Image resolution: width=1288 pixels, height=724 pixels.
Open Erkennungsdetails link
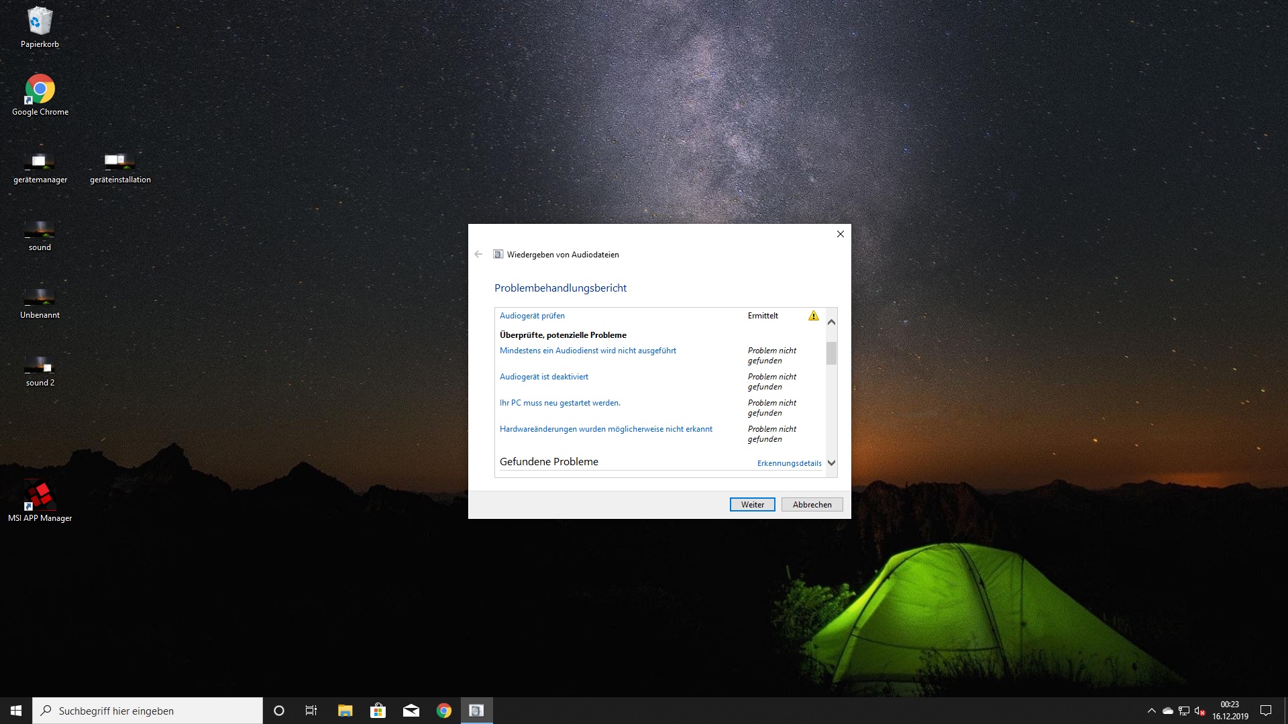pyautogui.click(x=789, y=463)
